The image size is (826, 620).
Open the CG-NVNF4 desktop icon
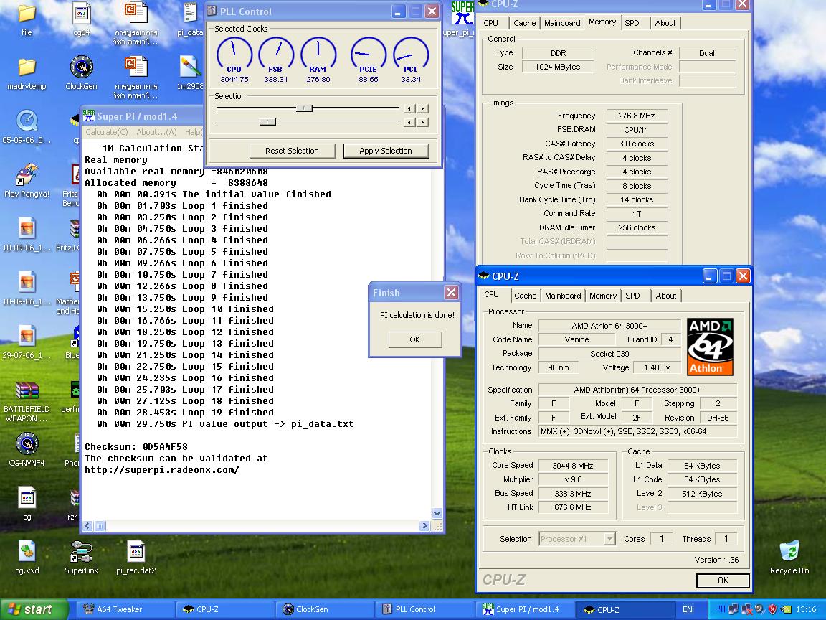click(x=27, y=445)
